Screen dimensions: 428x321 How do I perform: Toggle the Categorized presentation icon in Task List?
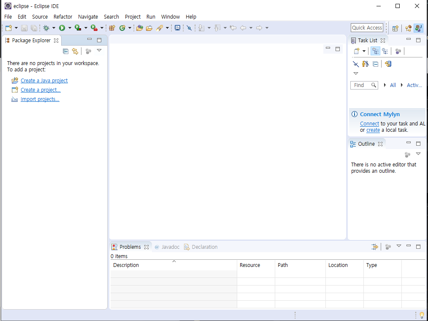tap(376, 51)
